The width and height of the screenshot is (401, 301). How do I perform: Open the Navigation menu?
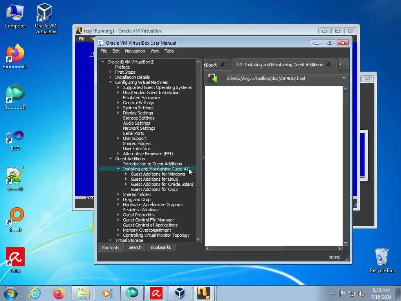(135, 51)
